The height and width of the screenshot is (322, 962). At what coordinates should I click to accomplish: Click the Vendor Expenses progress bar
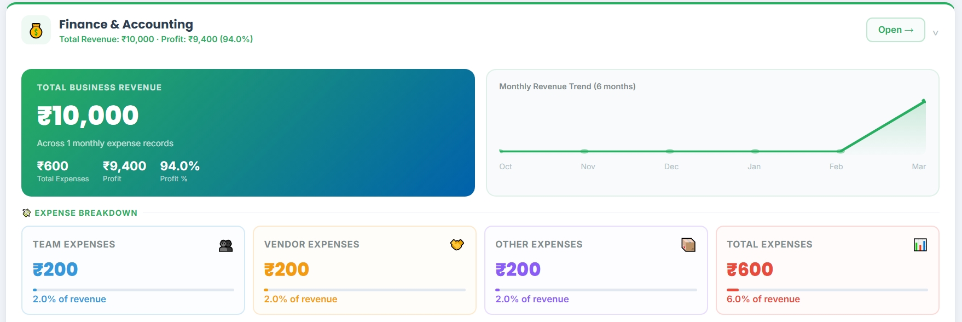click(364, 290)
